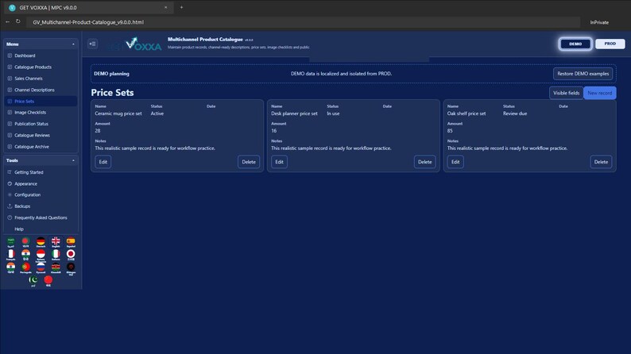Click the 'In use' status text
Screen dimensions: 631x354
(x=333, y=114)
